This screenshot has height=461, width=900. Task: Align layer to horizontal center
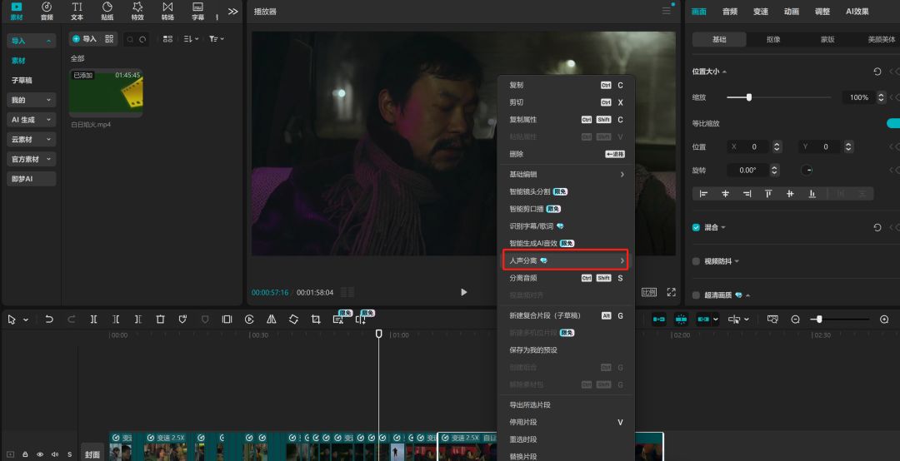[726, 194]
